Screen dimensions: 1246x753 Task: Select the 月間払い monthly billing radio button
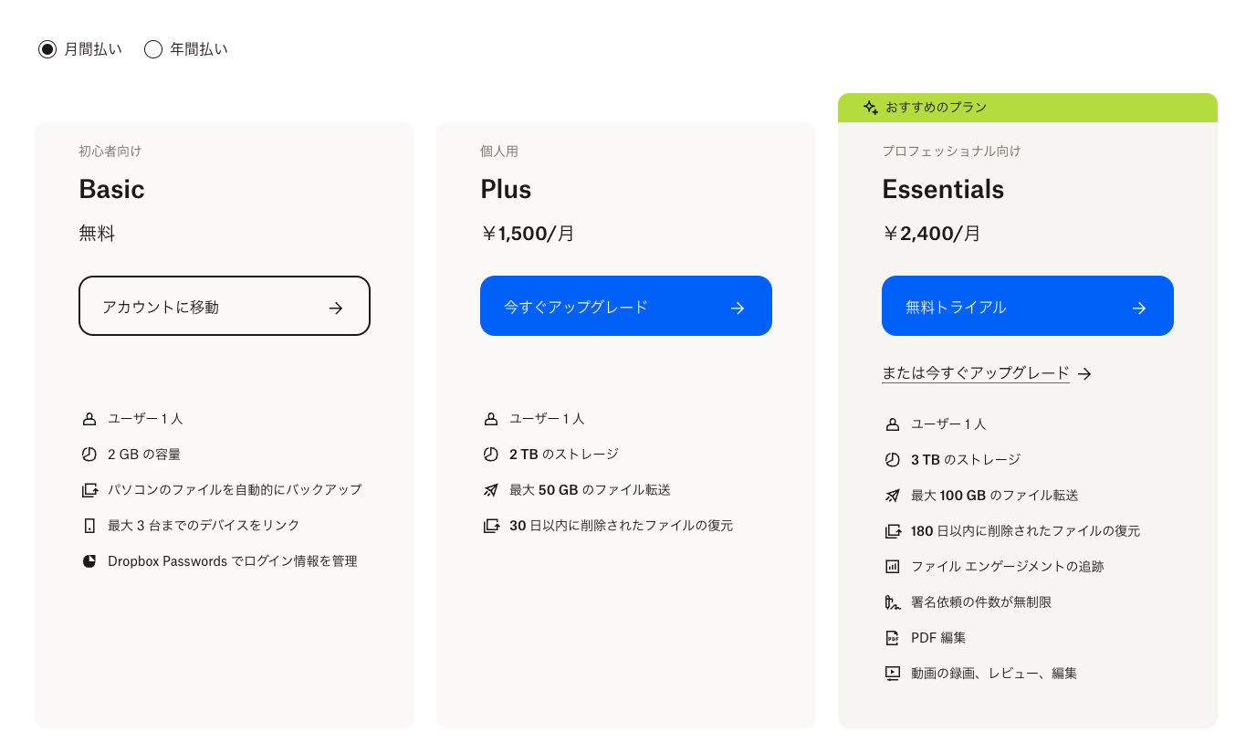pyautogui.click(x=47, y=49)
